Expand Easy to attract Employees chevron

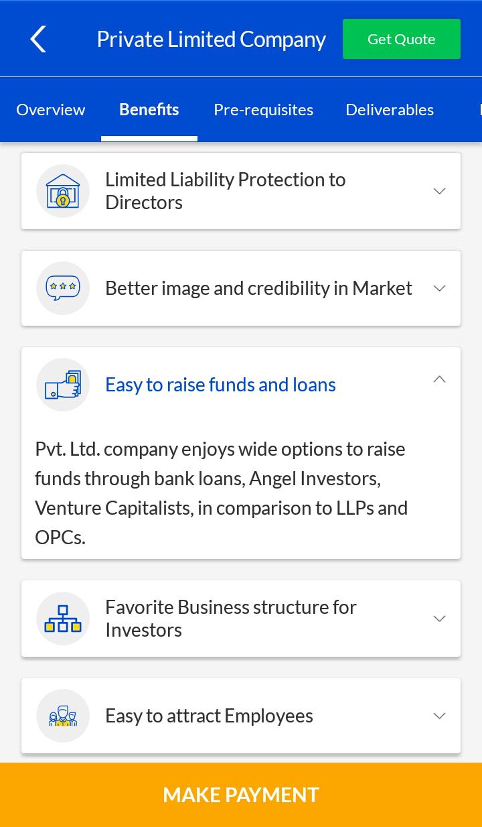coord(439,716)
